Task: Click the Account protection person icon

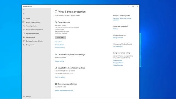Action: (24, 26)
